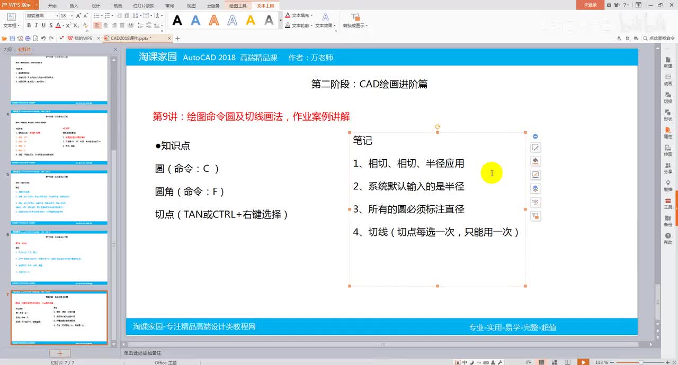Toggle italic formatting
Viewport: 678px width, 365px height.
coord(37,25)
